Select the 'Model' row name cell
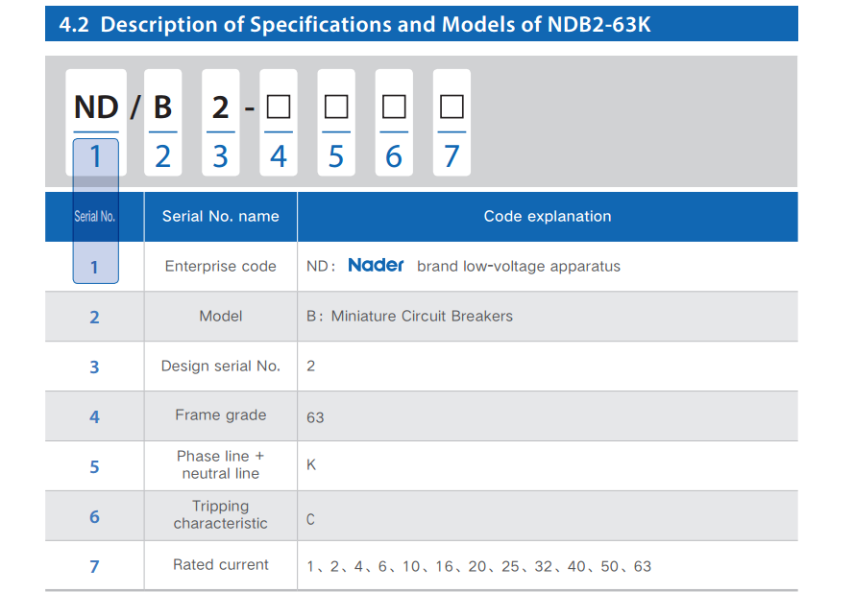The width and height of the screenshot is (854, 616). (221, 317)
